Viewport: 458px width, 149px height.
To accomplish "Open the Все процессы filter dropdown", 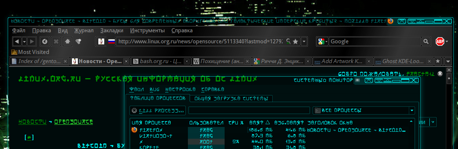I will [x=364, y=110].
